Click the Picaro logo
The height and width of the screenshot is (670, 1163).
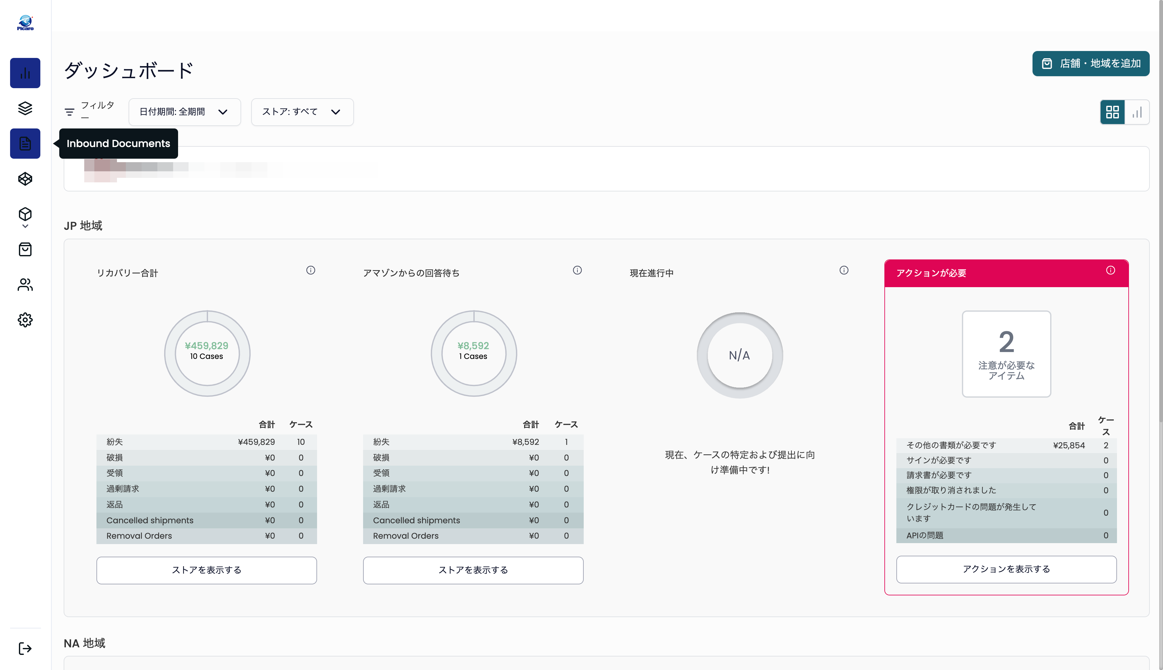pos(25,23)
